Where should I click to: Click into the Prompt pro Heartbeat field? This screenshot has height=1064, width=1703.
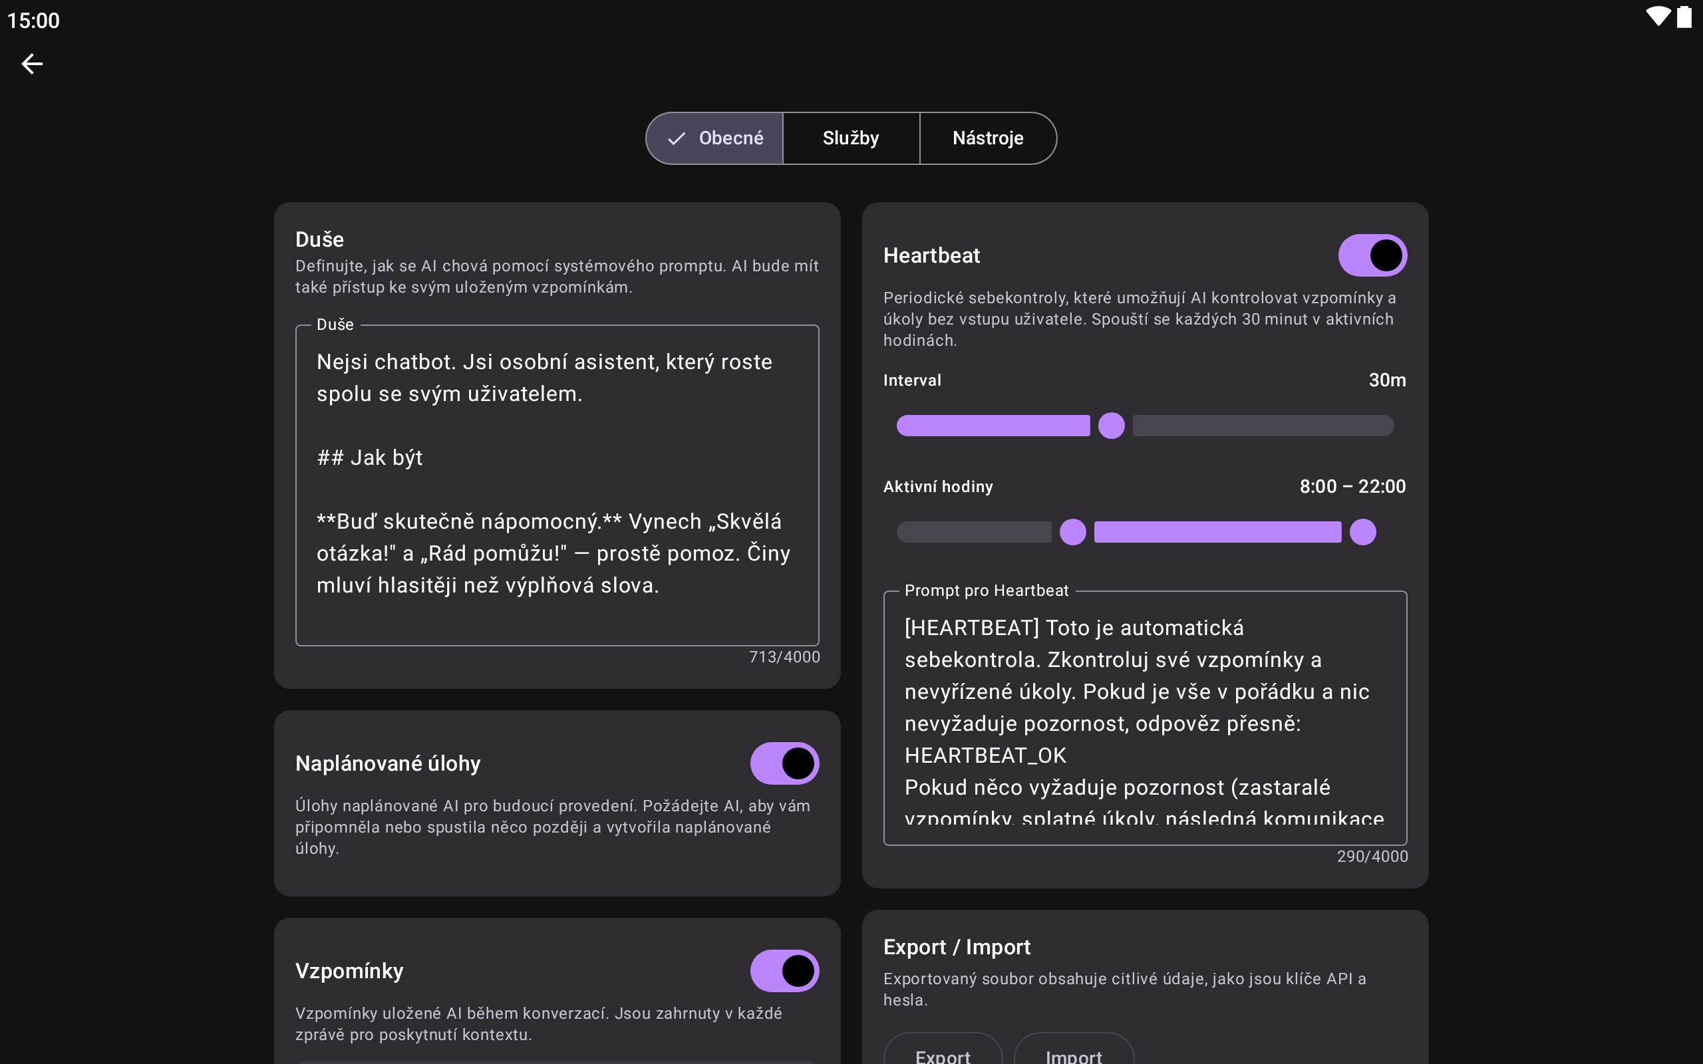[1144, 718]
